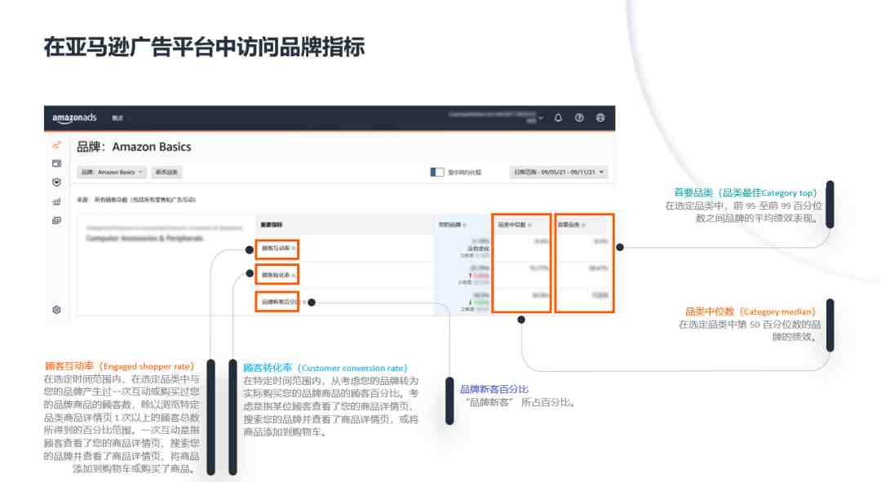Screen dimensions: 881x482
Task: Click the 首要品类 column header
Action: point(568,225)
